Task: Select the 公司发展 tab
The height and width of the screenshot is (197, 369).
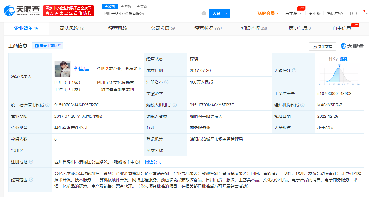Action: point(163,28)
